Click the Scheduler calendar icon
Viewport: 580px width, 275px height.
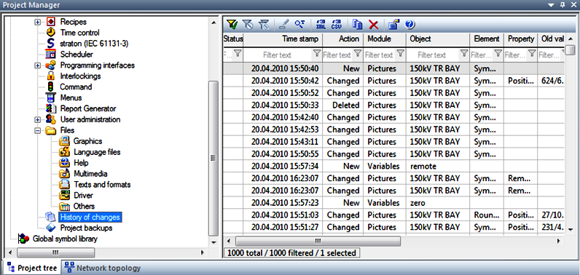[x=50, y=55]
